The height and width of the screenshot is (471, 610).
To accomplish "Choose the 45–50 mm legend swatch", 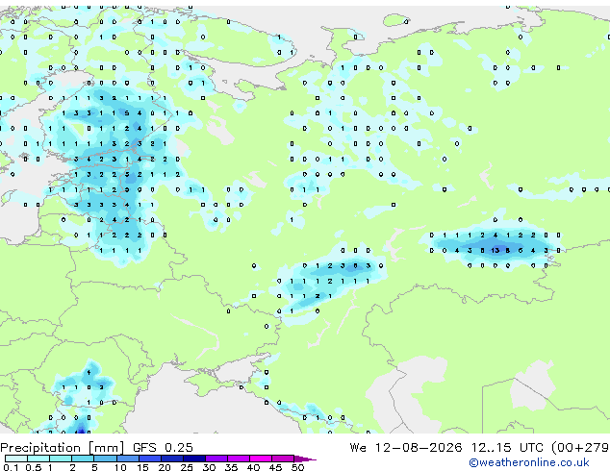I will click(x=283, y=459).
